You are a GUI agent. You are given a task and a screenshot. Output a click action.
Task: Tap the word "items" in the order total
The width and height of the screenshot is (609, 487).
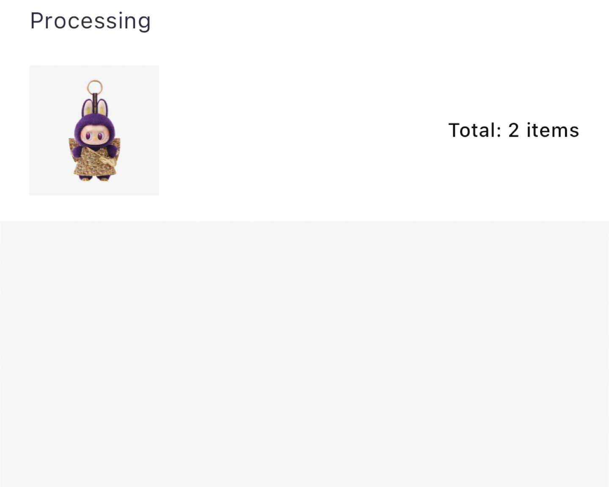point(552,130)
